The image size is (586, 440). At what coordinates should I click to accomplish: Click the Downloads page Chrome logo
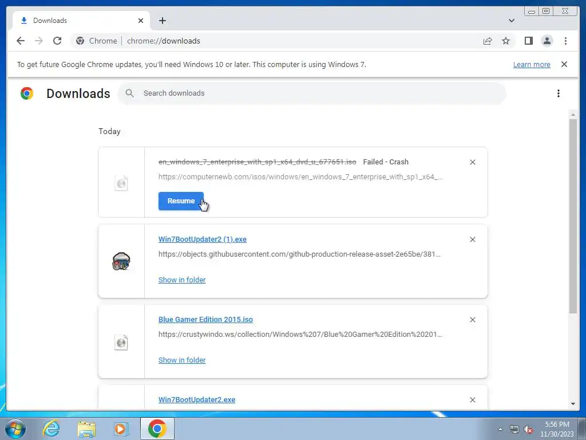[27, 93]
